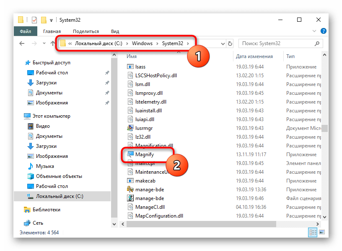Image resolution: width=342 pixels, height=251 pixels.
Task: Open Библиотеки in navigation pane
Action: (x=47, y=210)
